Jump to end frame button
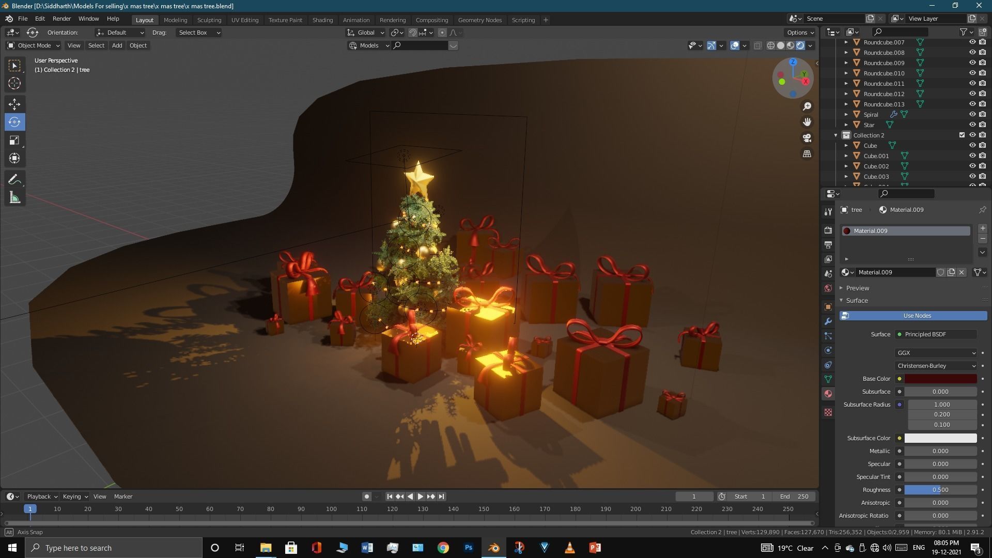992x558 pixels. (441, 497)
